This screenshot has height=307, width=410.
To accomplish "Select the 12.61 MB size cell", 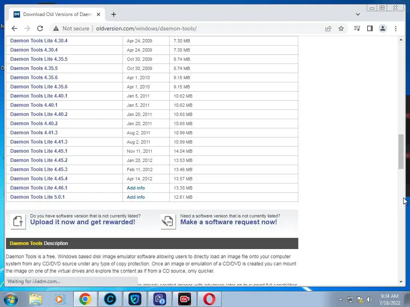I will (234, 197).
